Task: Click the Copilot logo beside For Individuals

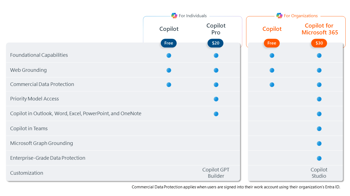Action: (x=174, y=16)
